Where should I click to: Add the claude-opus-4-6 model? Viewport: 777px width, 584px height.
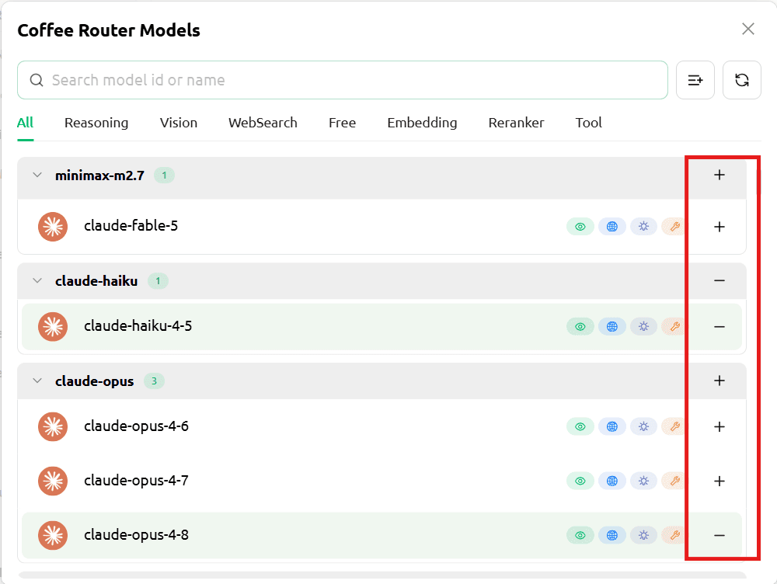[x=720, y=427]
